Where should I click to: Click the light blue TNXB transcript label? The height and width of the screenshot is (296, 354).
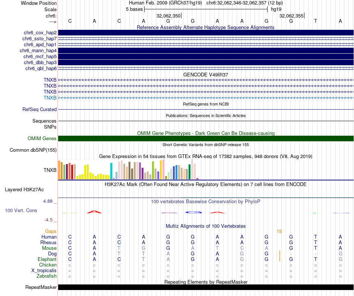pyautogui.click(x=50, y=98)
